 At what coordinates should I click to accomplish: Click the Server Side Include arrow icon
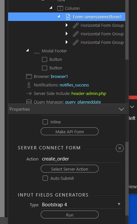pyautogui.click(x=29, y=94)
